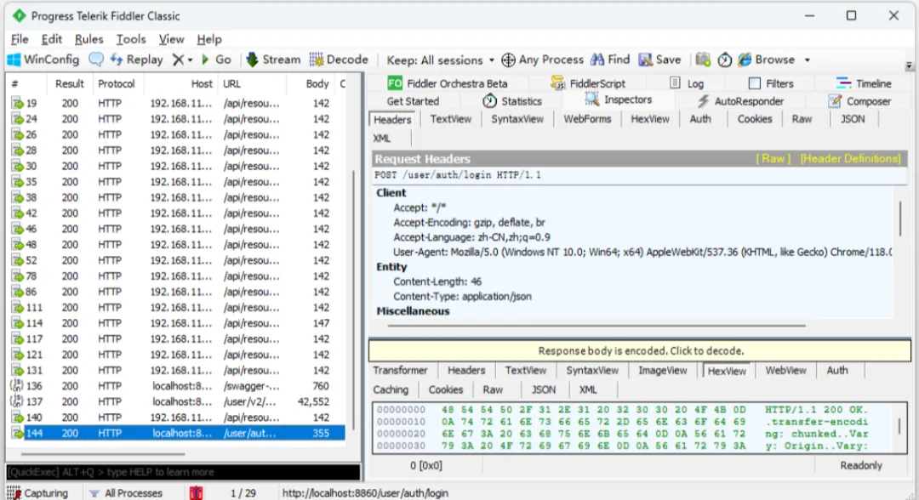This screenshot has height=500, width=919.
Task: Click the comment speech bubble icon
Action: pos(96,60)
